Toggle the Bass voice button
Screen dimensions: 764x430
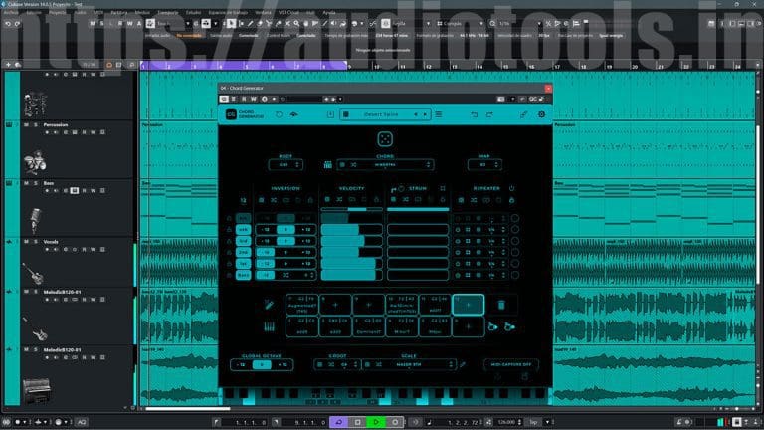243,275
